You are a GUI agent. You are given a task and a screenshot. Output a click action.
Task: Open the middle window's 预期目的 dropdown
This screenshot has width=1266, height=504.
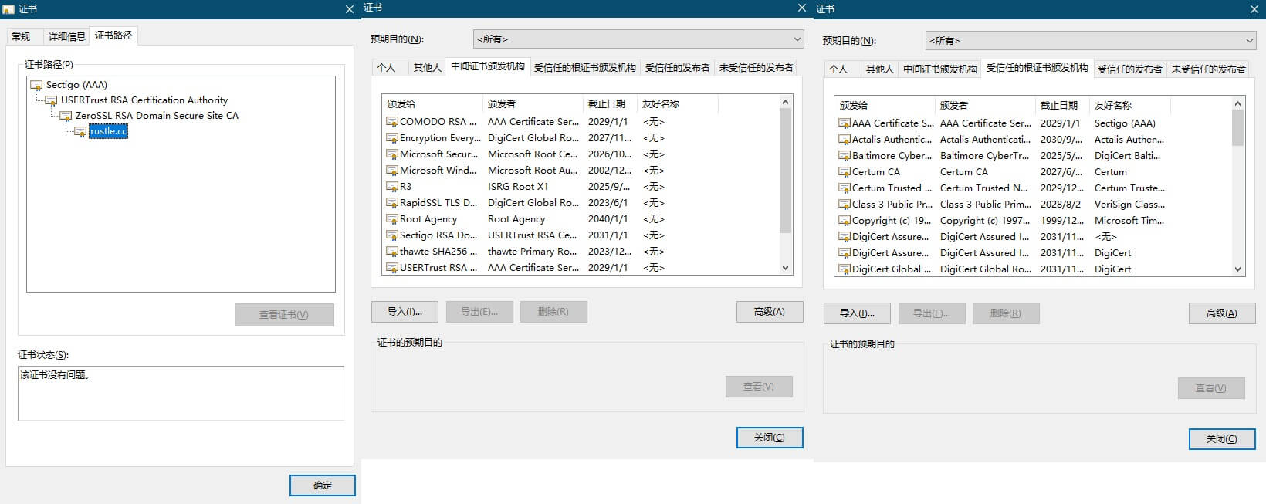[638, 39]
